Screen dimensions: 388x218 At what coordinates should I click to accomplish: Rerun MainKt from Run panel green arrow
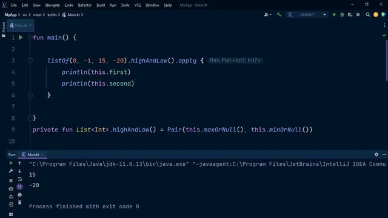click(x=11, y=163)
